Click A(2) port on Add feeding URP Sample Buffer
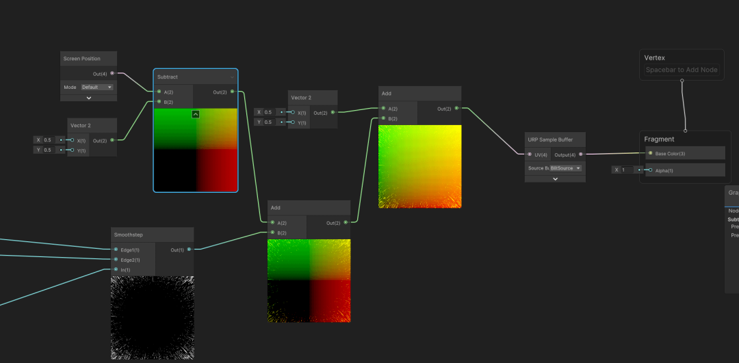The image size is (739, 363). [383, 108]
